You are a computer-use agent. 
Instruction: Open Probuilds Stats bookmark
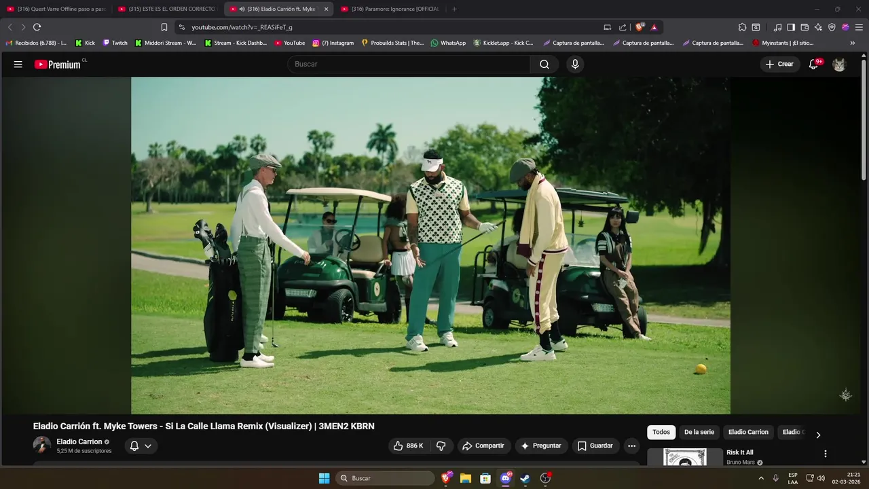coord(392,43)
